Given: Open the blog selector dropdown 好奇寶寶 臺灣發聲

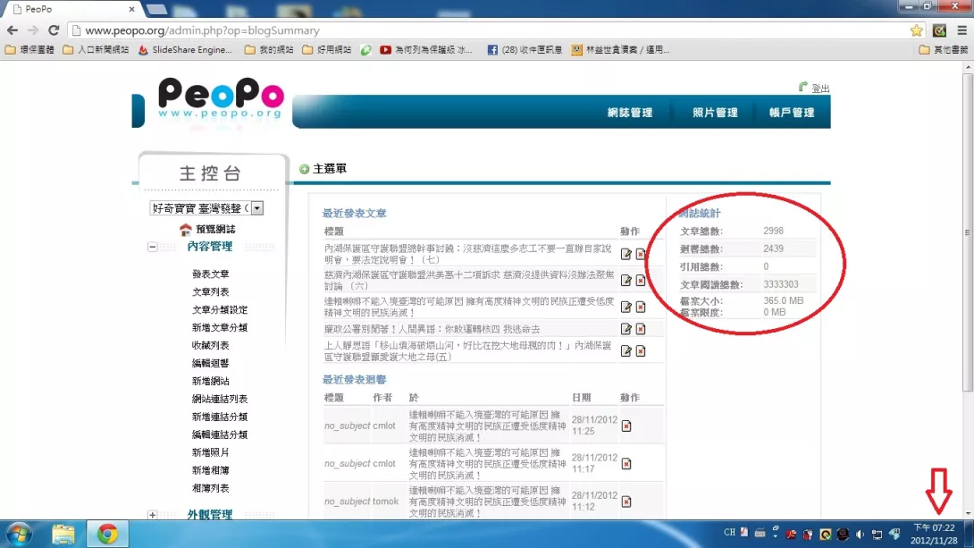Looking at the screenshot, I should 206,208.
